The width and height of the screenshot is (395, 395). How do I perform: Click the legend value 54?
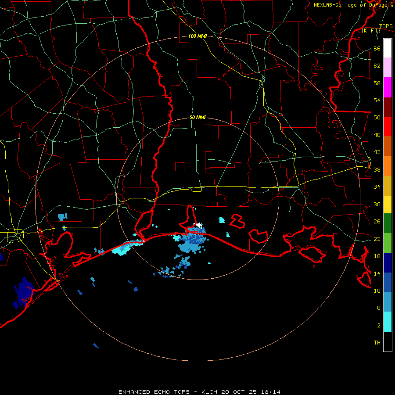pos(377,100)
